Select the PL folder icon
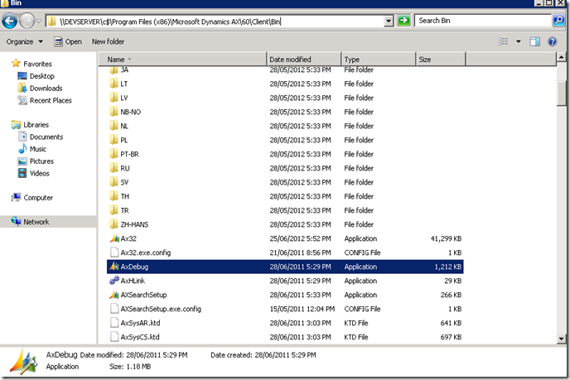This screenshot has height=380, width=570. (114, 140)
